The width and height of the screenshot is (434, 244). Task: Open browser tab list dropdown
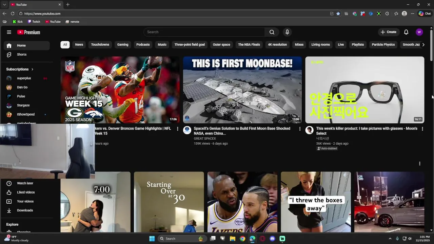pyautogui.click(x=4, y=5)
